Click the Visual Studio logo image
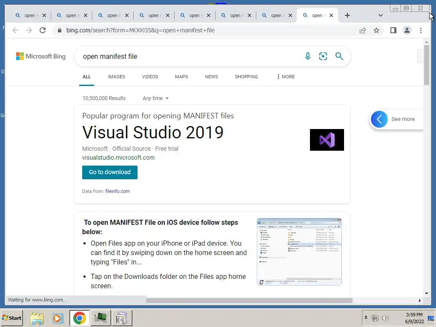Screen dimensions: 436x327 (327, 140)
